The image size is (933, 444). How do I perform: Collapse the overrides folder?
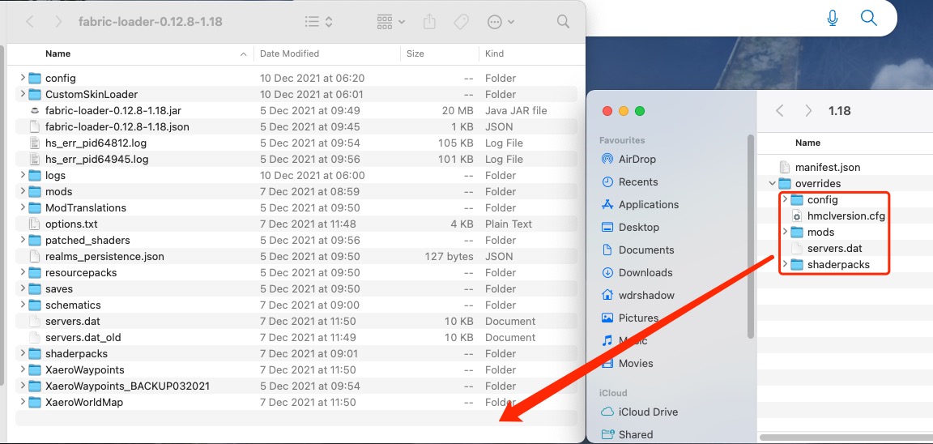(772, 183)
